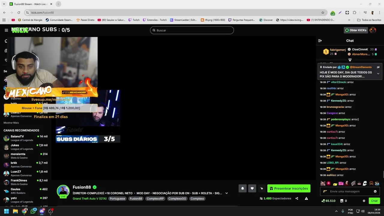384x216 pixels.
Task: Open the channel shop icon
Action: 341,201
